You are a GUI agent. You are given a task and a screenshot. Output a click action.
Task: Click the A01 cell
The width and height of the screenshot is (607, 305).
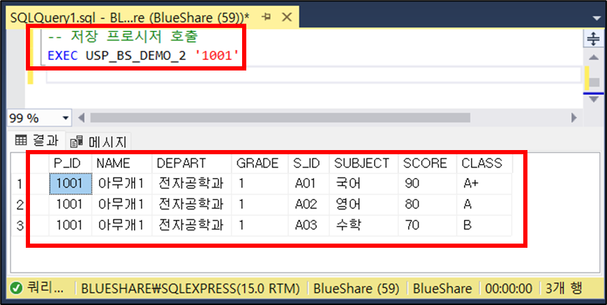pos(308,184)
